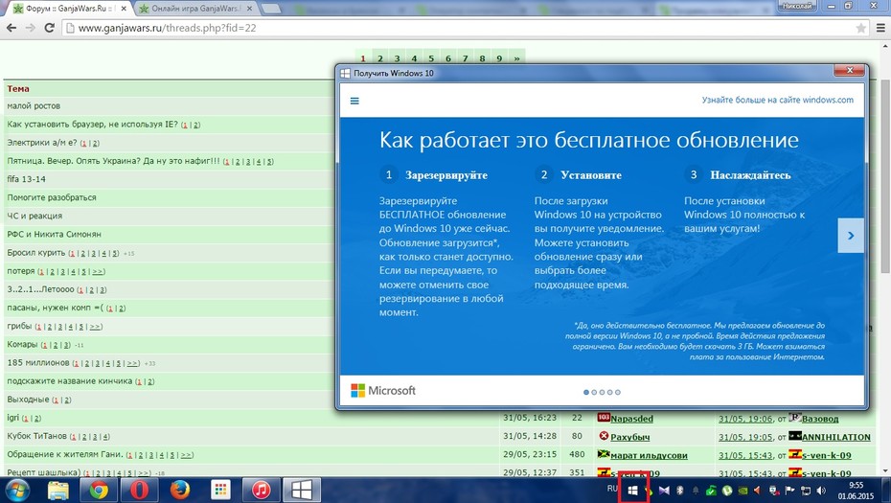Viewport: 891px width, 503px height.
Task: Open the topic подскажите название кинчика
Action: pos(69,380)
